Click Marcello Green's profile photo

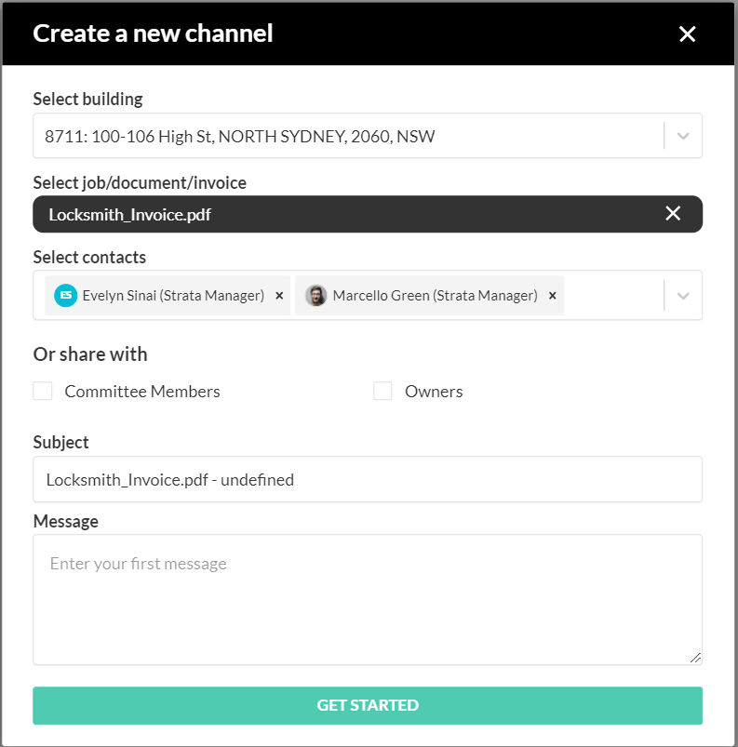[x=316, y=296]
